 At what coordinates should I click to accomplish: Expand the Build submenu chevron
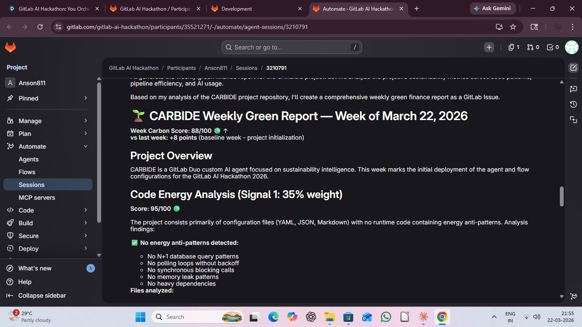[86, 223]
